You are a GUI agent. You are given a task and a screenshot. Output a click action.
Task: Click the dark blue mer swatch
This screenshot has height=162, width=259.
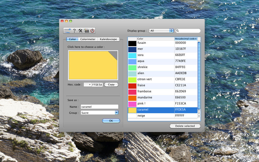coord(132,50)
